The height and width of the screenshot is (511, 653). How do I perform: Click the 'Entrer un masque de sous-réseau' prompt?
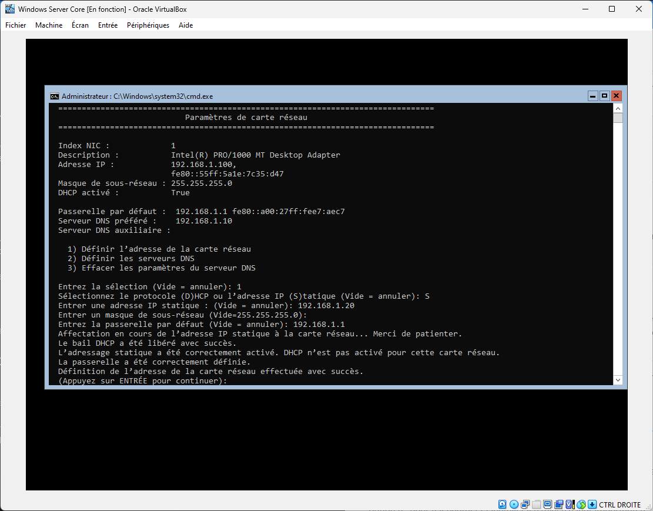182,315
